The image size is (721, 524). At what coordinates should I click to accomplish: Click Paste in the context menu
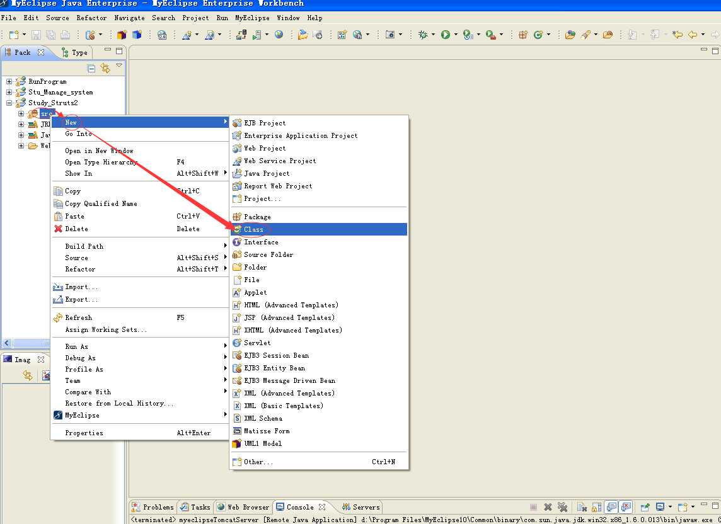point(140,216)
